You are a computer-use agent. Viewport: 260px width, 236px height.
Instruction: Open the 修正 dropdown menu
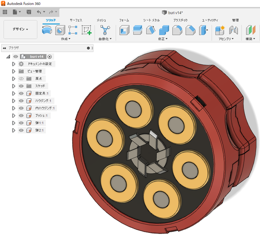point(162,39)
